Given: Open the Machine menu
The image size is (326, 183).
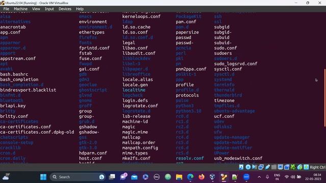Looking at the screenshot, I should point(20,9).
